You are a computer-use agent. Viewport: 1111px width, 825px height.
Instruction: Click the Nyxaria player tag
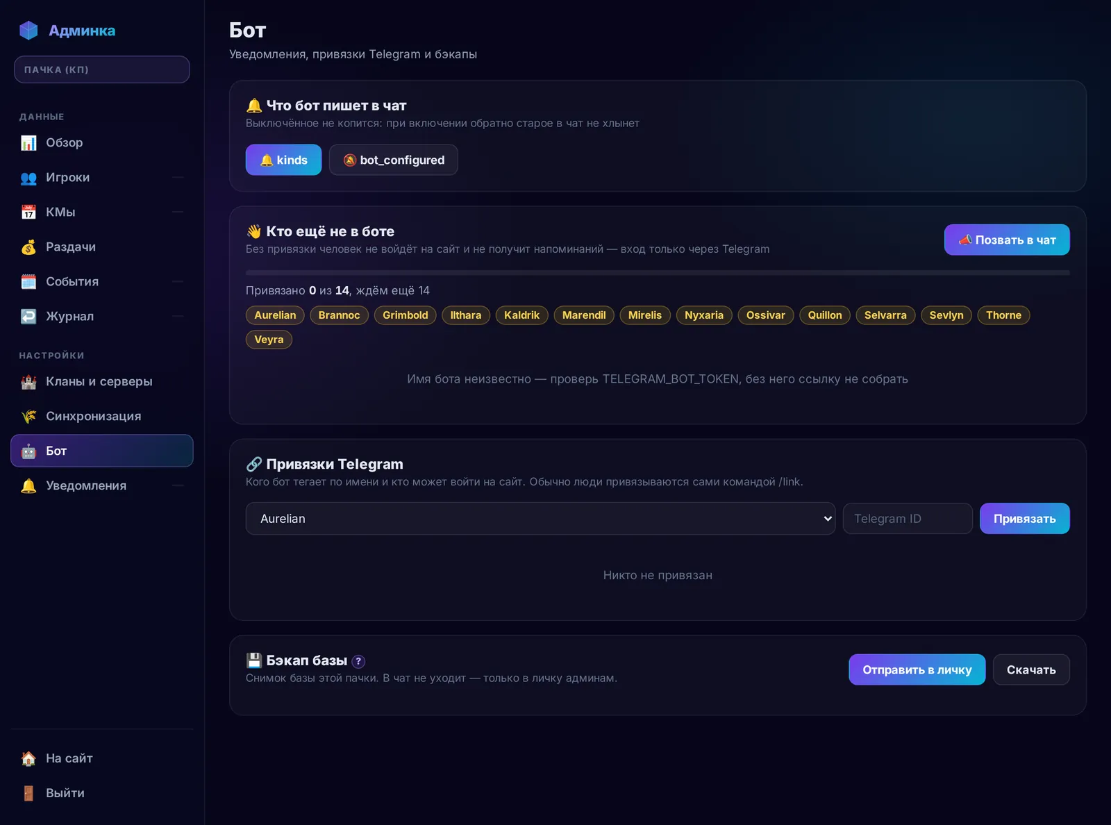tap(703, 315)
